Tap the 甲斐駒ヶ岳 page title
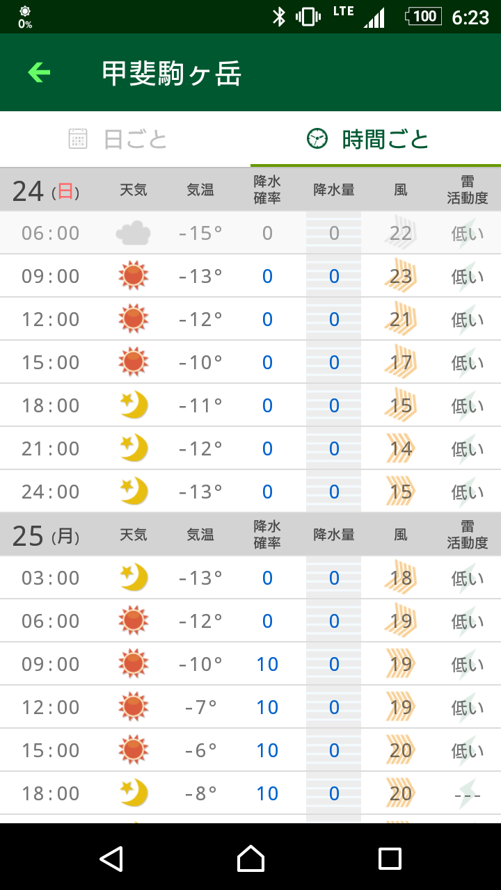The width and height of the screenshot is (501, 890). click(171, 73)
